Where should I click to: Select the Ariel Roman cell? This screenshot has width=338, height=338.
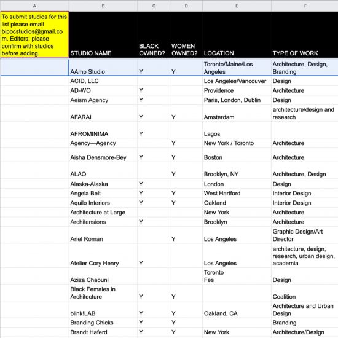tap(103, 235)
